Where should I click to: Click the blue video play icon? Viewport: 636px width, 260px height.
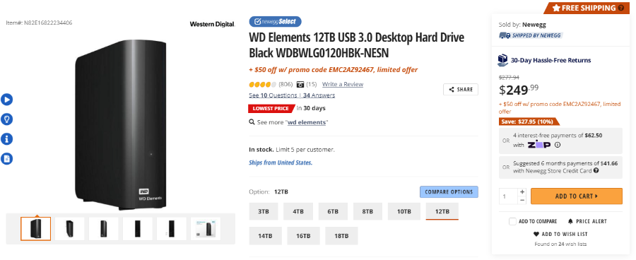6,100
